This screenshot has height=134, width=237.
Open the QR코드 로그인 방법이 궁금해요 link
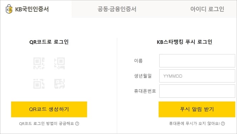click(47, 124)
